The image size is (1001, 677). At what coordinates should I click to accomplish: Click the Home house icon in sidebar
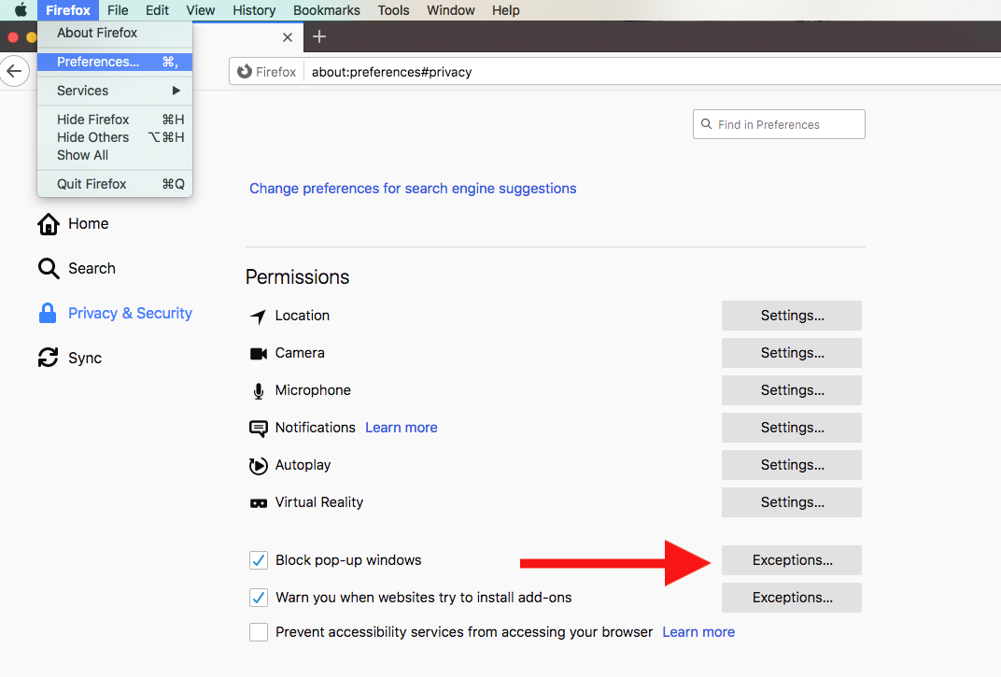coord(48,223)
